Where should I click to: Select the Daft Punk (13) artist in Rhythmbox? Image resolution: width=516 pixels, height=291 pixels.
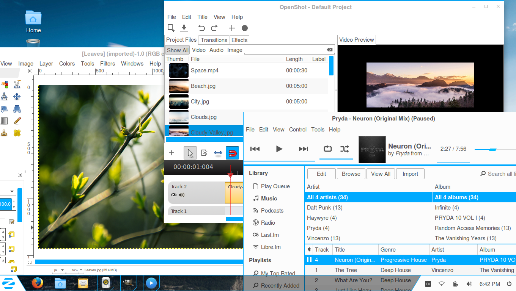368,208
